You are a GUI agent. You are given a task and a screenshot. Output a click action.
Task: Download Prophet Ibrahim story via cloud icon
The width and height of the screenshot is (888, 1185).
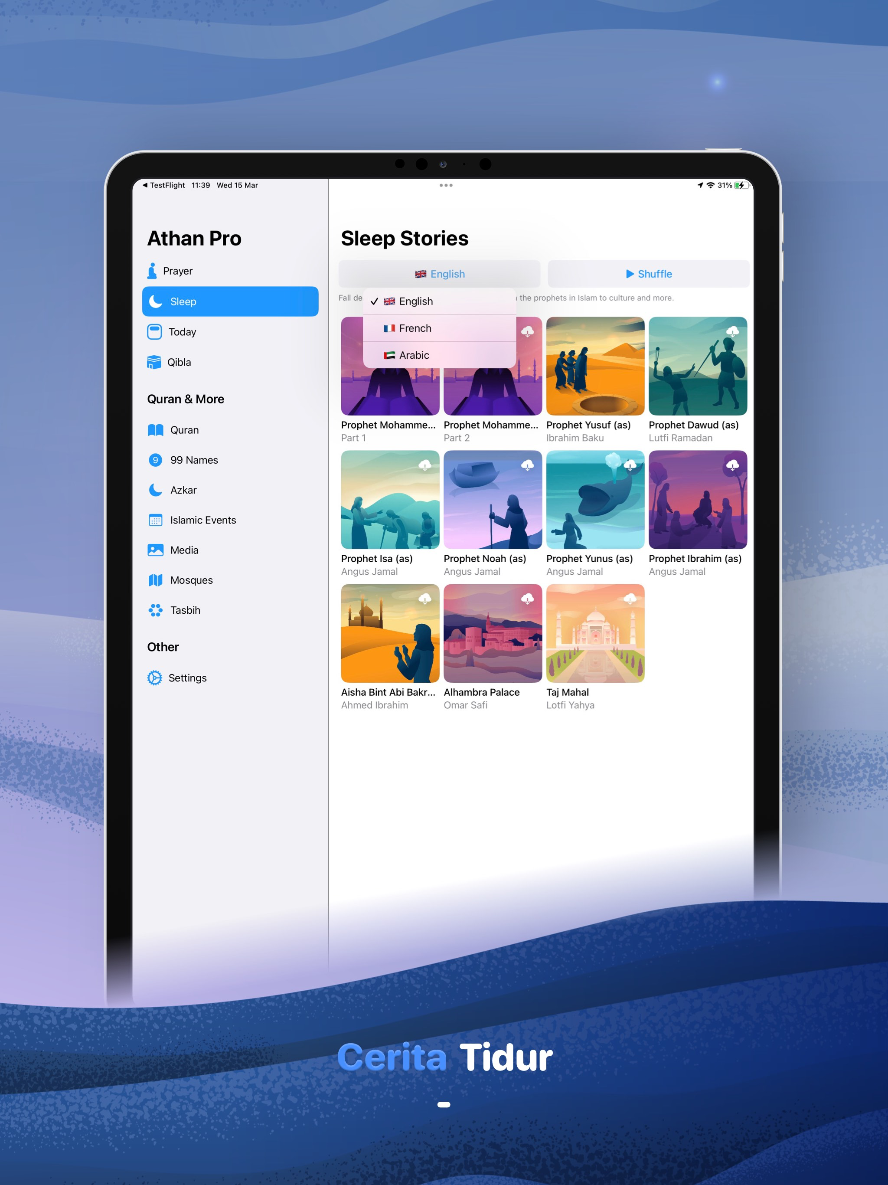point(733,465)
